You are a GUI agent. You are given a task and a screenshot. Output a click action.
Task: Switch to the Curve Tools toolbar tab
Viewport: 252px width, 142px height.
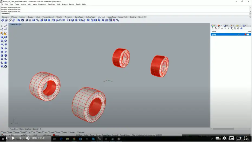pyautogui.click(x=79, y=17)
